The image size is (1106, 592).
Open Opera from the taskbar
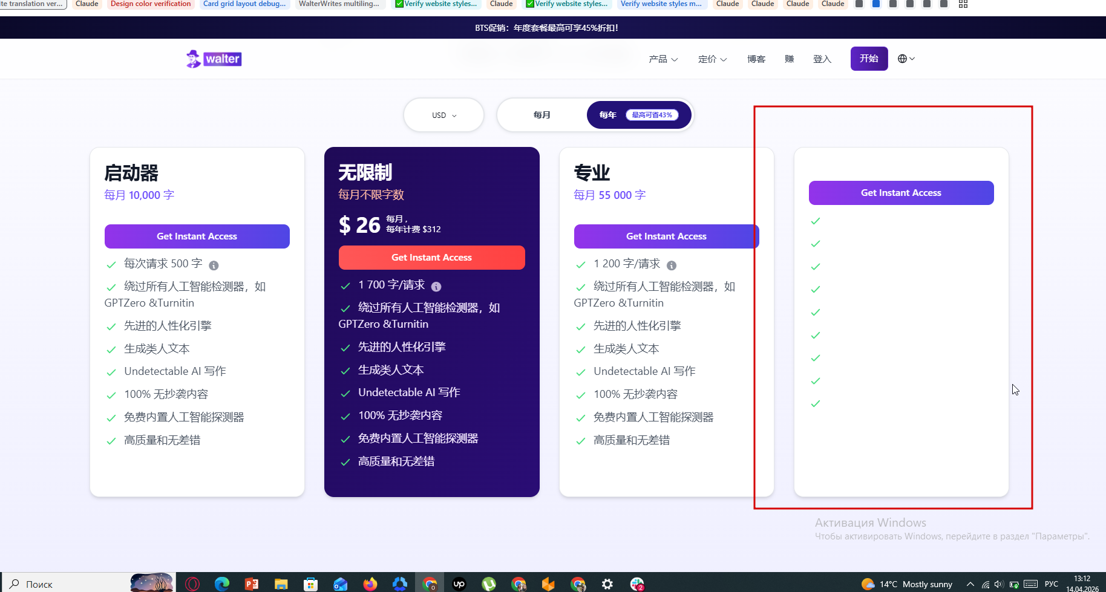192,584
